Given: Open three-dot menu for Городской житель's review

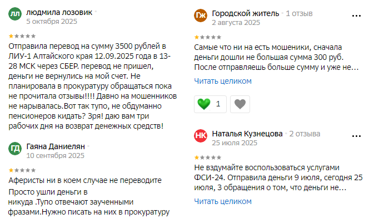Looking at the screenshot, I should tap(356, 17).
